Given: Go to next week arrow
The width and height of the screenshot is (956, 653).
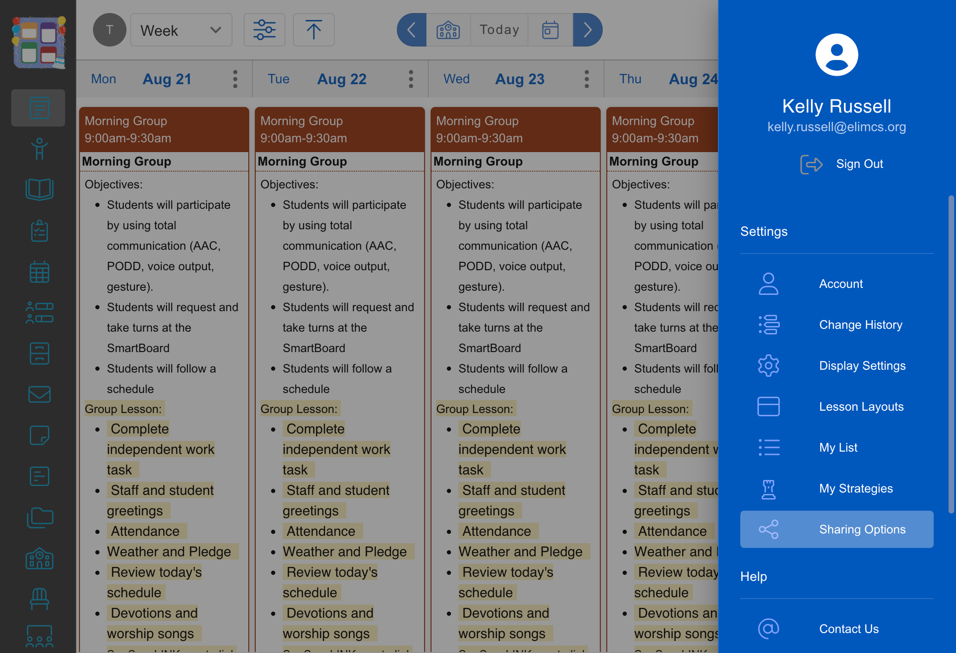Looking at the screenshot, I should [588, 30].
